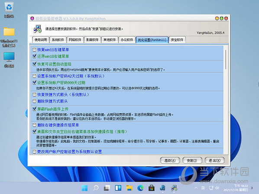Enable 删除快捷方式箭头 checkbox
Screen dimensions: 259x194
(x=34, y=101)
